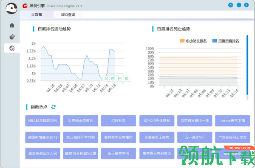Open hot topic 吉林东丰仓库爆炸

click(x=119, y=137)
